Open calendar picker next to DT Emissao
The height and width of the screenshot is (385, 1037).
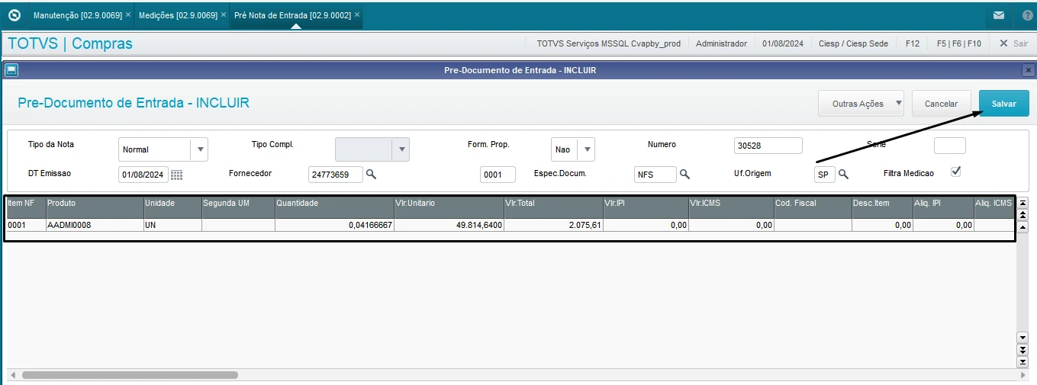pos(176,175)
